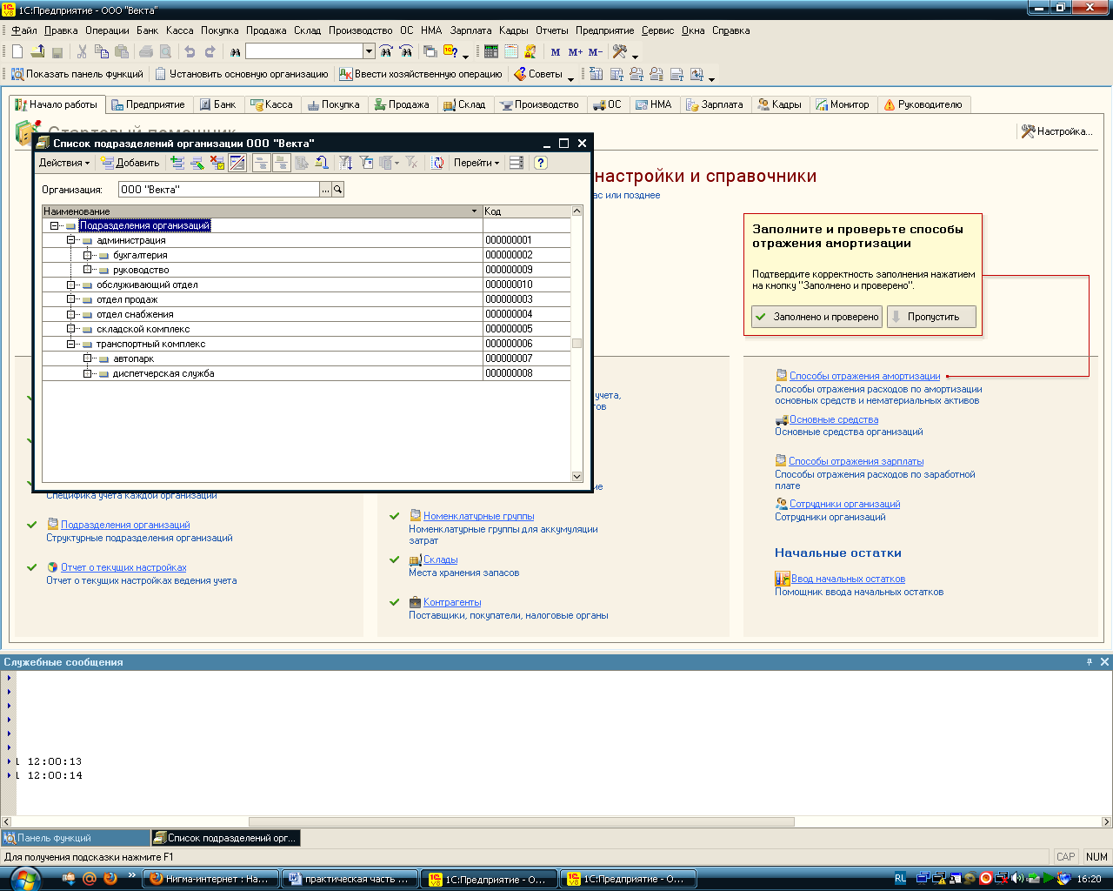Click the Copy icon in main toolbar
The height and width of the screenshot is (891, 1113).
102,52
